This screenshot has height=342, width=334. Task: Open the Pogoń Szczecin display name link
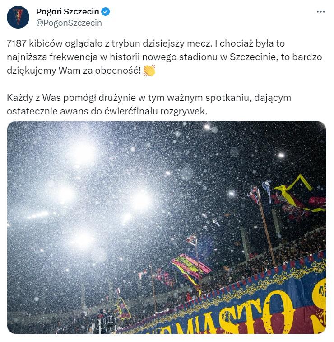(67, 12)
